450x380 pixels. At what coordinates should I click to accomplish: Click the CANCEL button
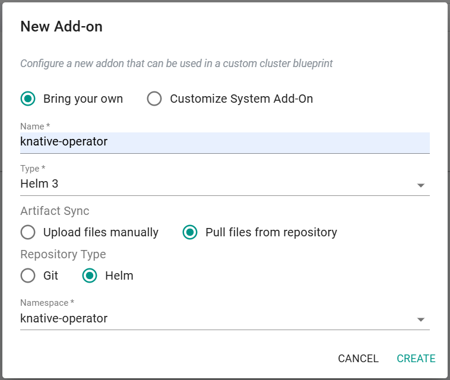coord(358,358)
